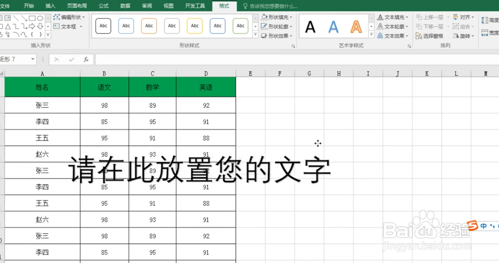Apply gray Abc shape style
Screen dimensions: 499x263
[172, 26]
